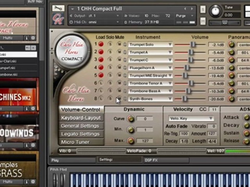
Task: Turn the Tune knob
Action: pos(216,11)
